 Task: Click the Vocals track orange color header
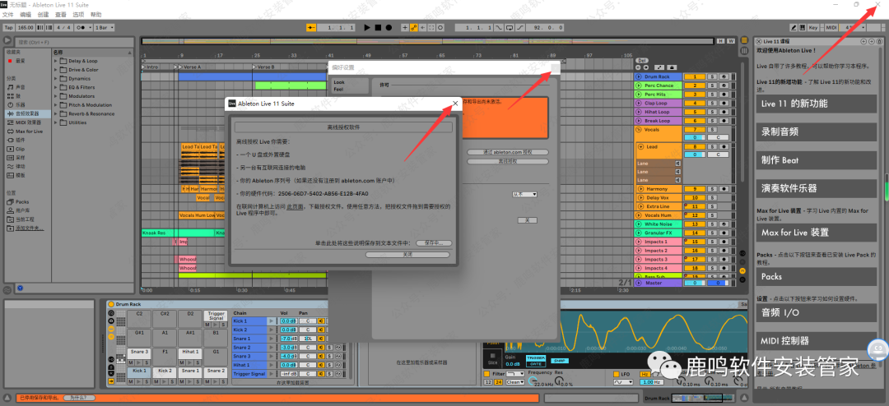click(x=658, y=130)
